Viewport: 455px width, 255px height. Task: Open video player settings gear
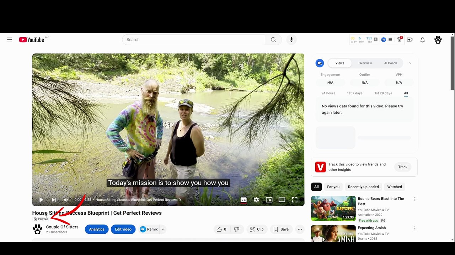(256, 200)
